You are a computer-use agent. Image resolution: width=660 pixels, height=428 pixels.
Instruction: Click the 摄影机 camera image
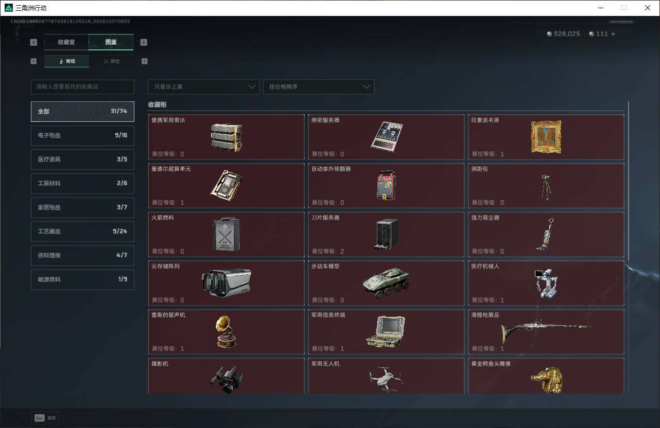[226, 380]
